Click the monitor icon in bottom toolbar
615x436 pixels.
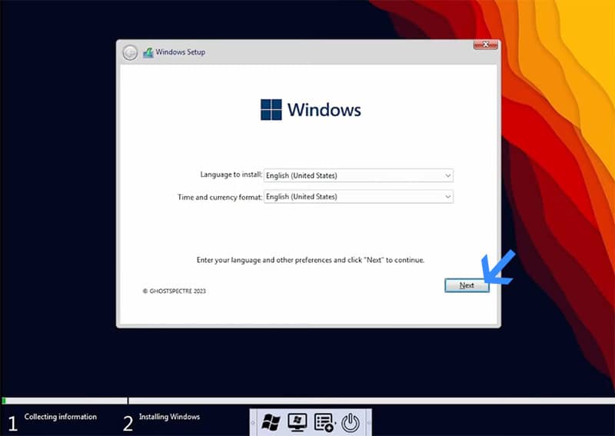[298, 422]
